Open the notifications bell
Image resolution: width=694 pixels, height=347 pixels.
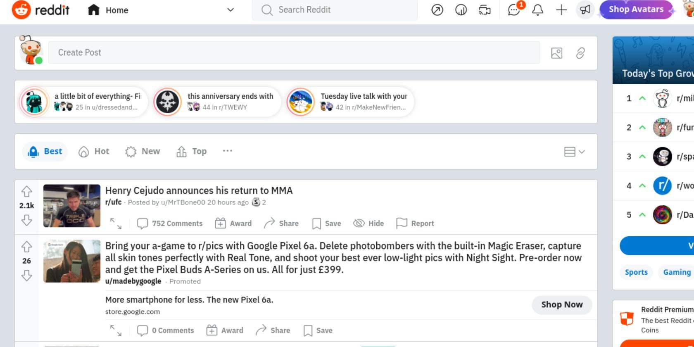(537, 10)
